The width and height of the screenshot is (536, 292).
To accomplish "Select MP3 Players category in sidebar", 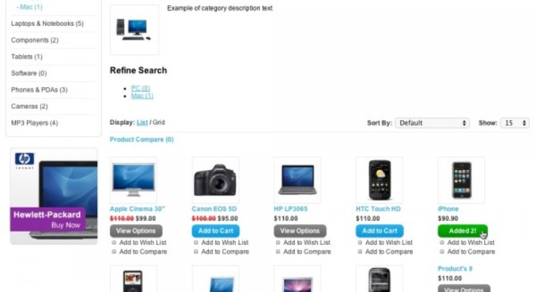I will [35, 123].
